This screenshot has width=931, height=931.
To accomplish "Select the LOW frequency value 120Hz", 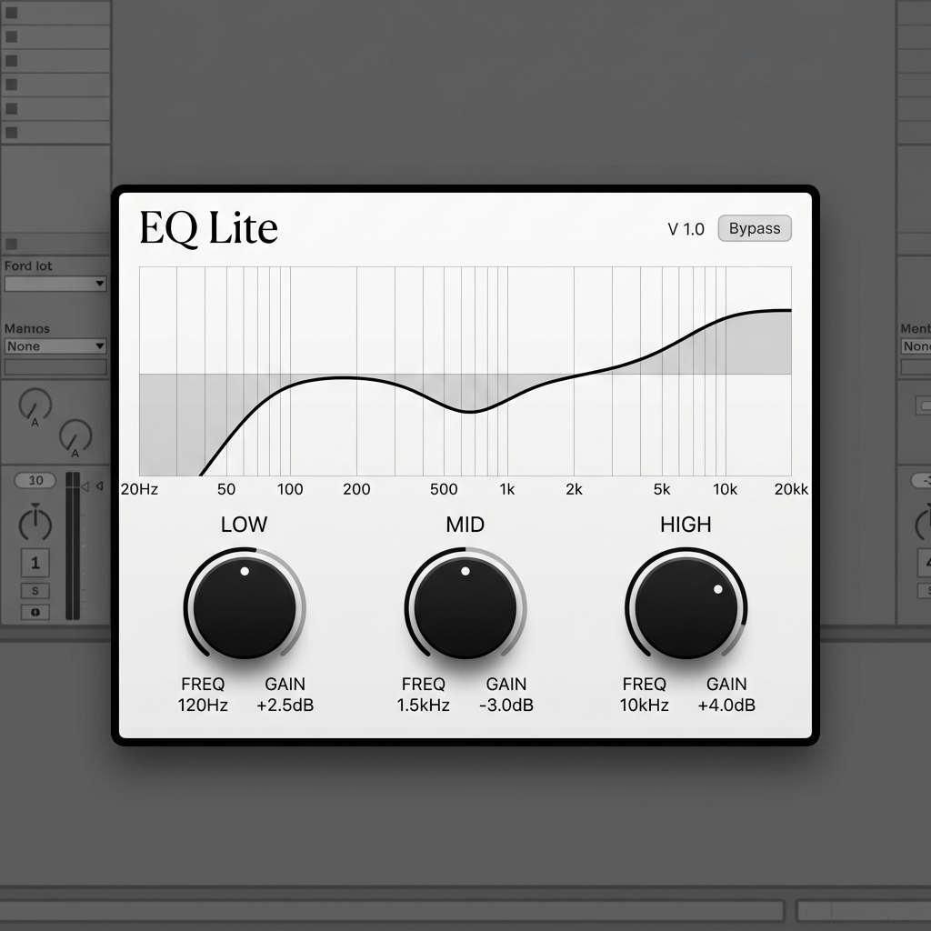I will pyautogui.click(x=203, y=706).
